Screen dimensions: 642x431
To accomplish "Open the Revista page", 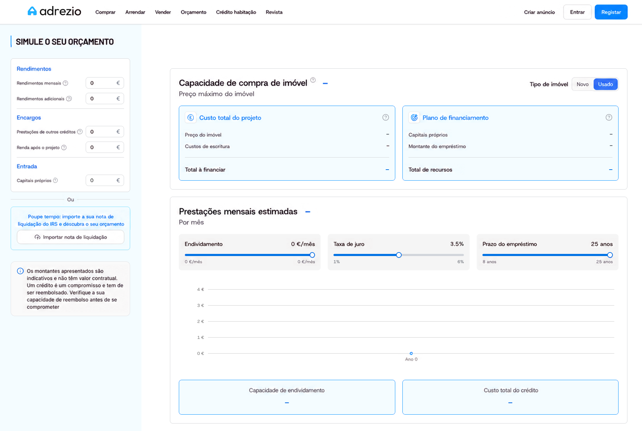I will point(274,12).
